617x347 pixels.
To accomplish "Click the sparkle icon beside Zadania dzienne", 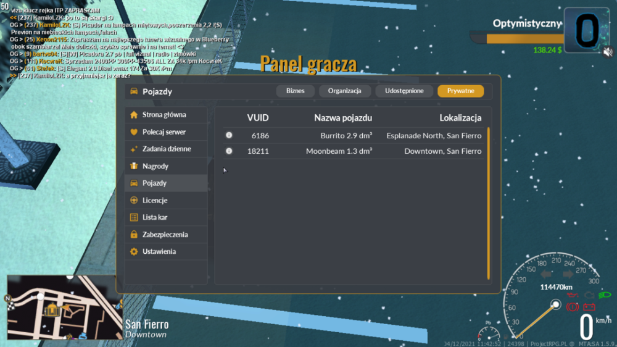I will click(134, 149).
